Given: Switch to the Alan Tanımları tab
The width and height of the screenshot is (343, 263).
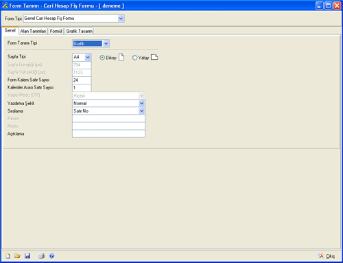Looking at the screenshot, I should tap(33, 31).
